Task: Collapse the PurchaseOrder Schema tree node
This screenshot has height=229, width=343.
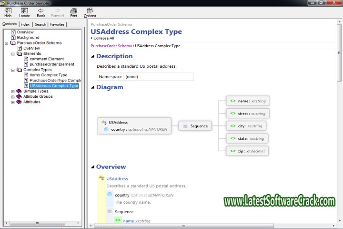Action: [x=7, y=43]
